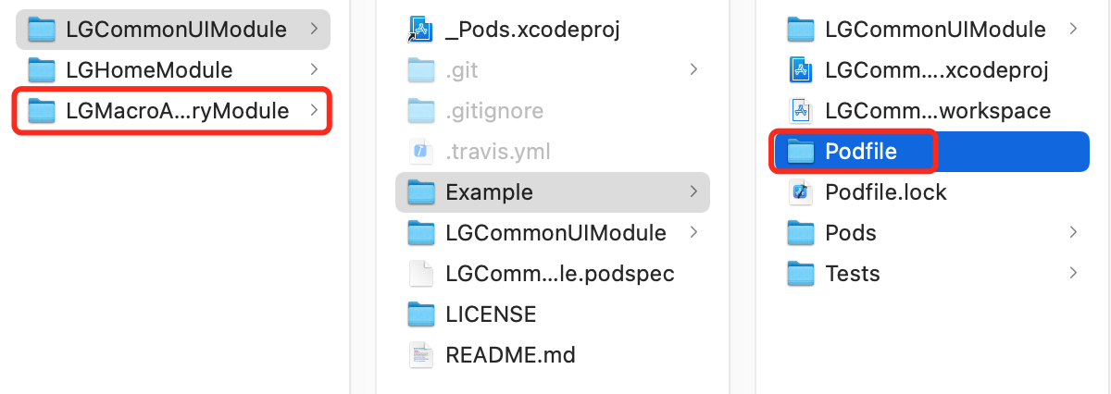Select the README.md file icon
This screenshot has width=1111, height=394.
coord(421,355)
